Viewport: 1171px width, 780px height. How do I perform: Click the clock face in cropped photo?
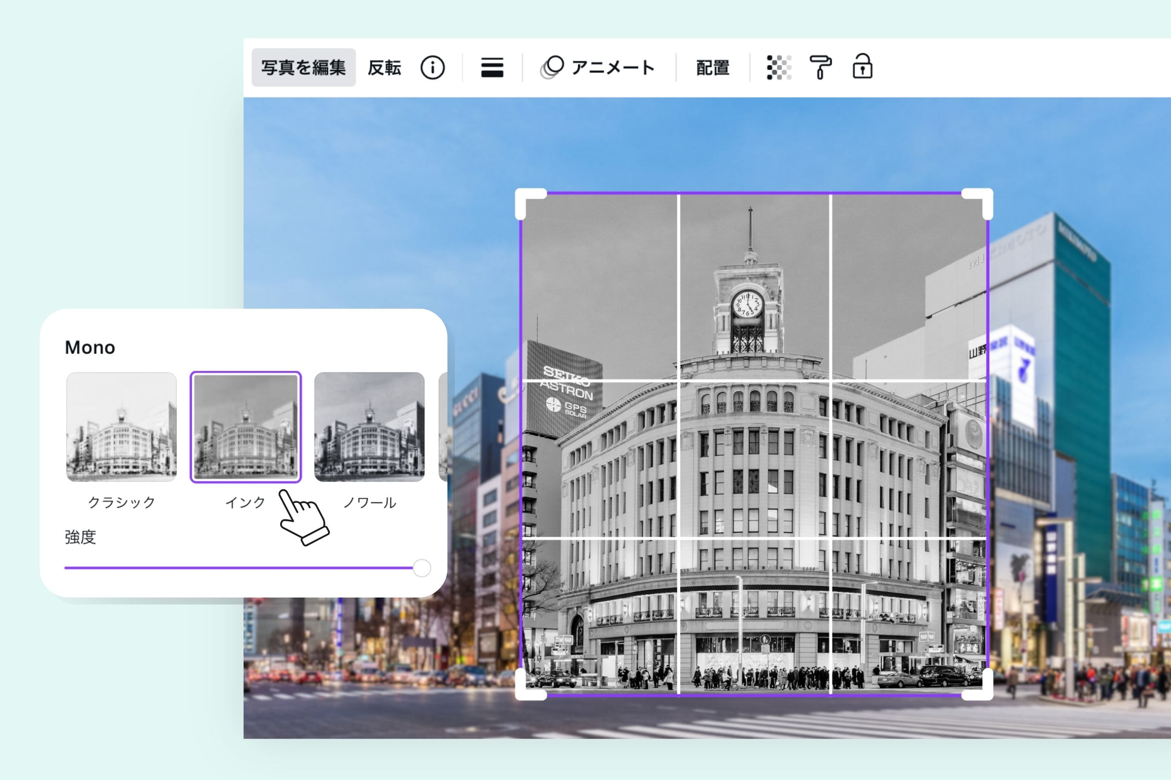click(x=747, y=305)
